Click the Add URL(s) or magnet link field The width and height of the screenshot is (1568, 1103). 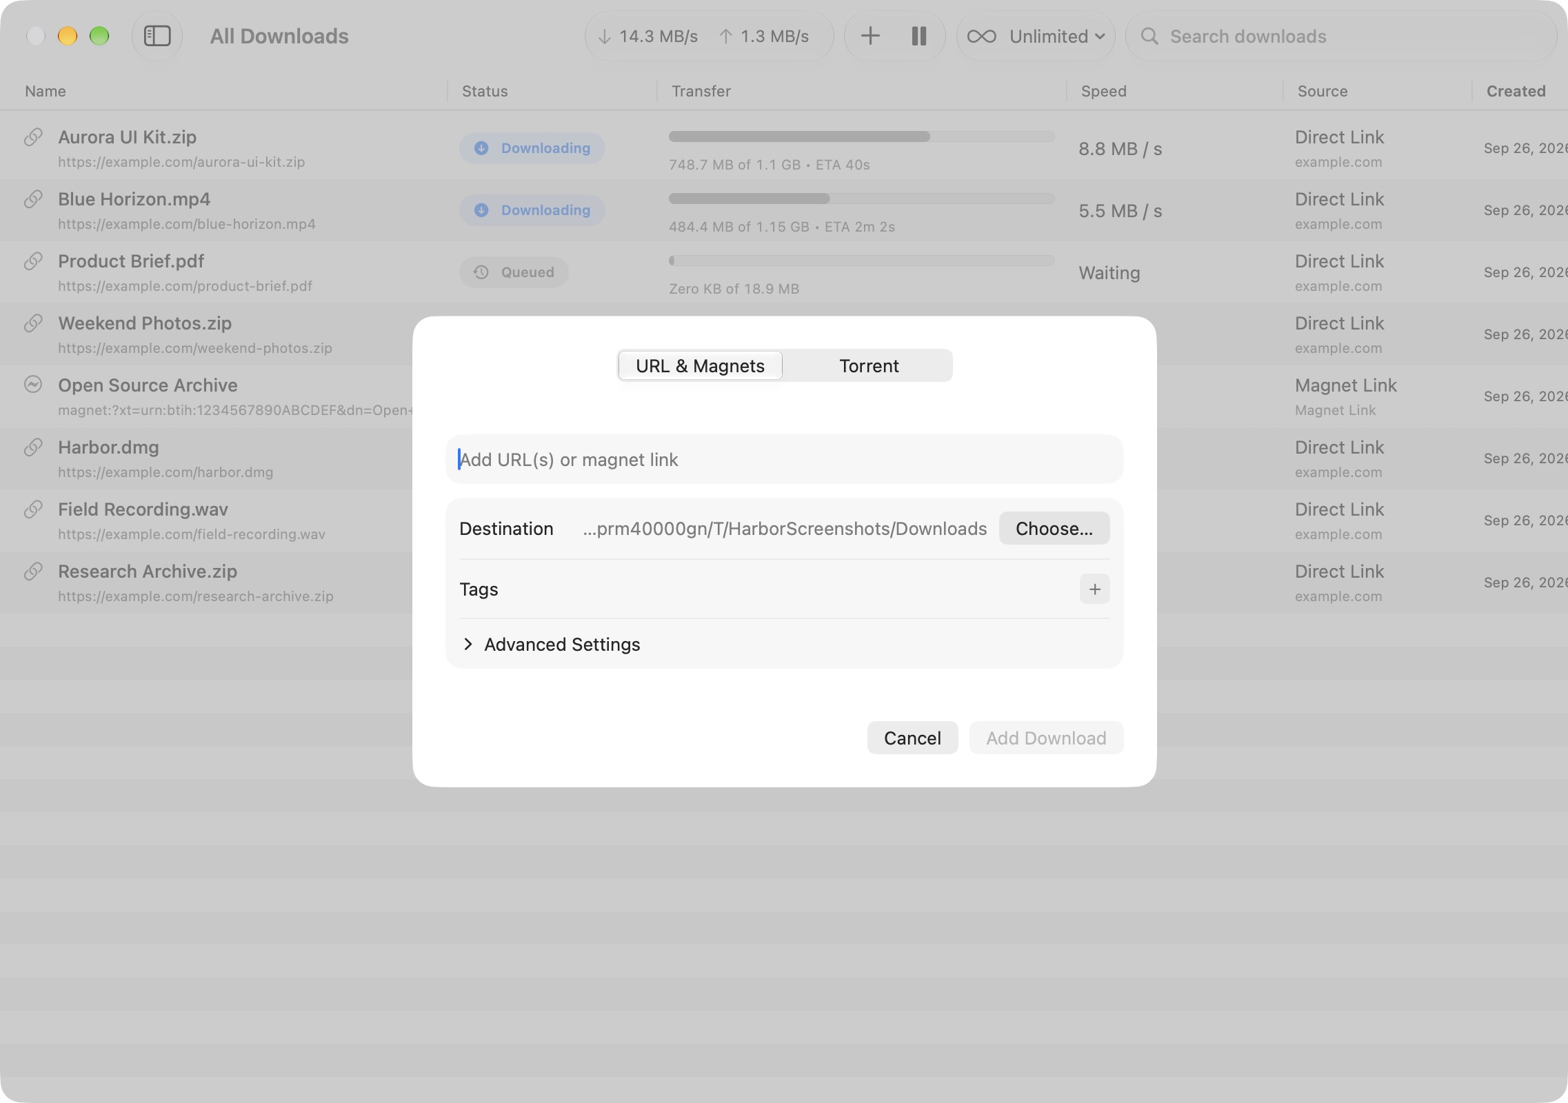784,459
